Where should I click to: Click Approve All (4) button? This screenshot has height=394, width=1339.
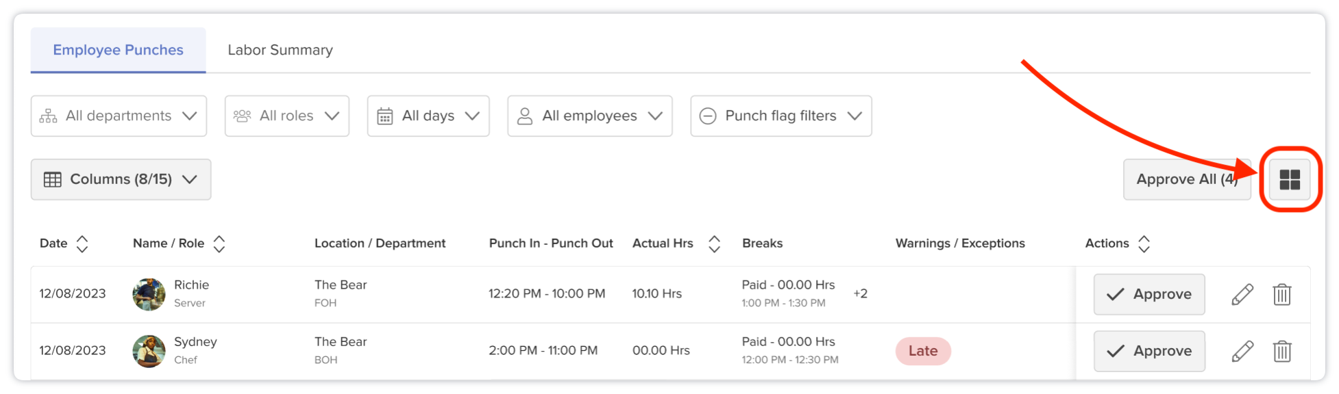tap(1187, 179)
